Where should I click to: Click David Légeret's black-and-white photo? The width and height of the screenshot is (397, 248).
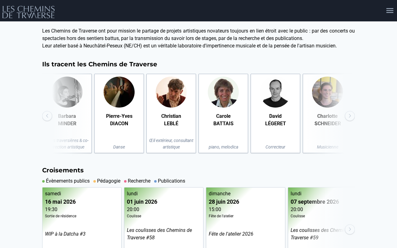click(x=275, y=92)
